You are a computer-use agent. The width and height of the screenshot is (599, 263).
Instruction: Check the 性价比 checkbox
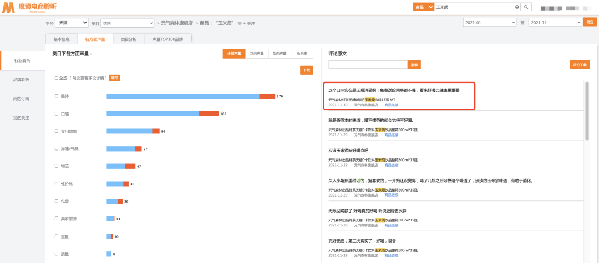57,184
